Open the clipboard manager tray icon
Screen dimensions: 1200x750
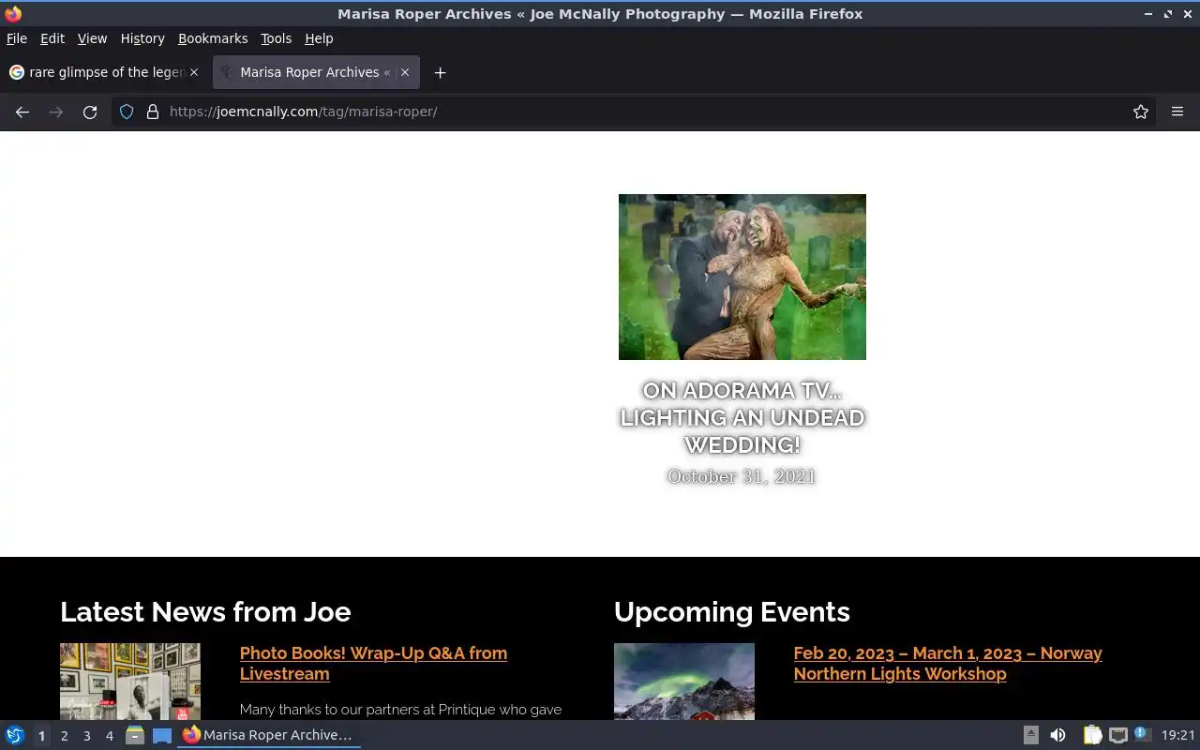click(1092, 735)
